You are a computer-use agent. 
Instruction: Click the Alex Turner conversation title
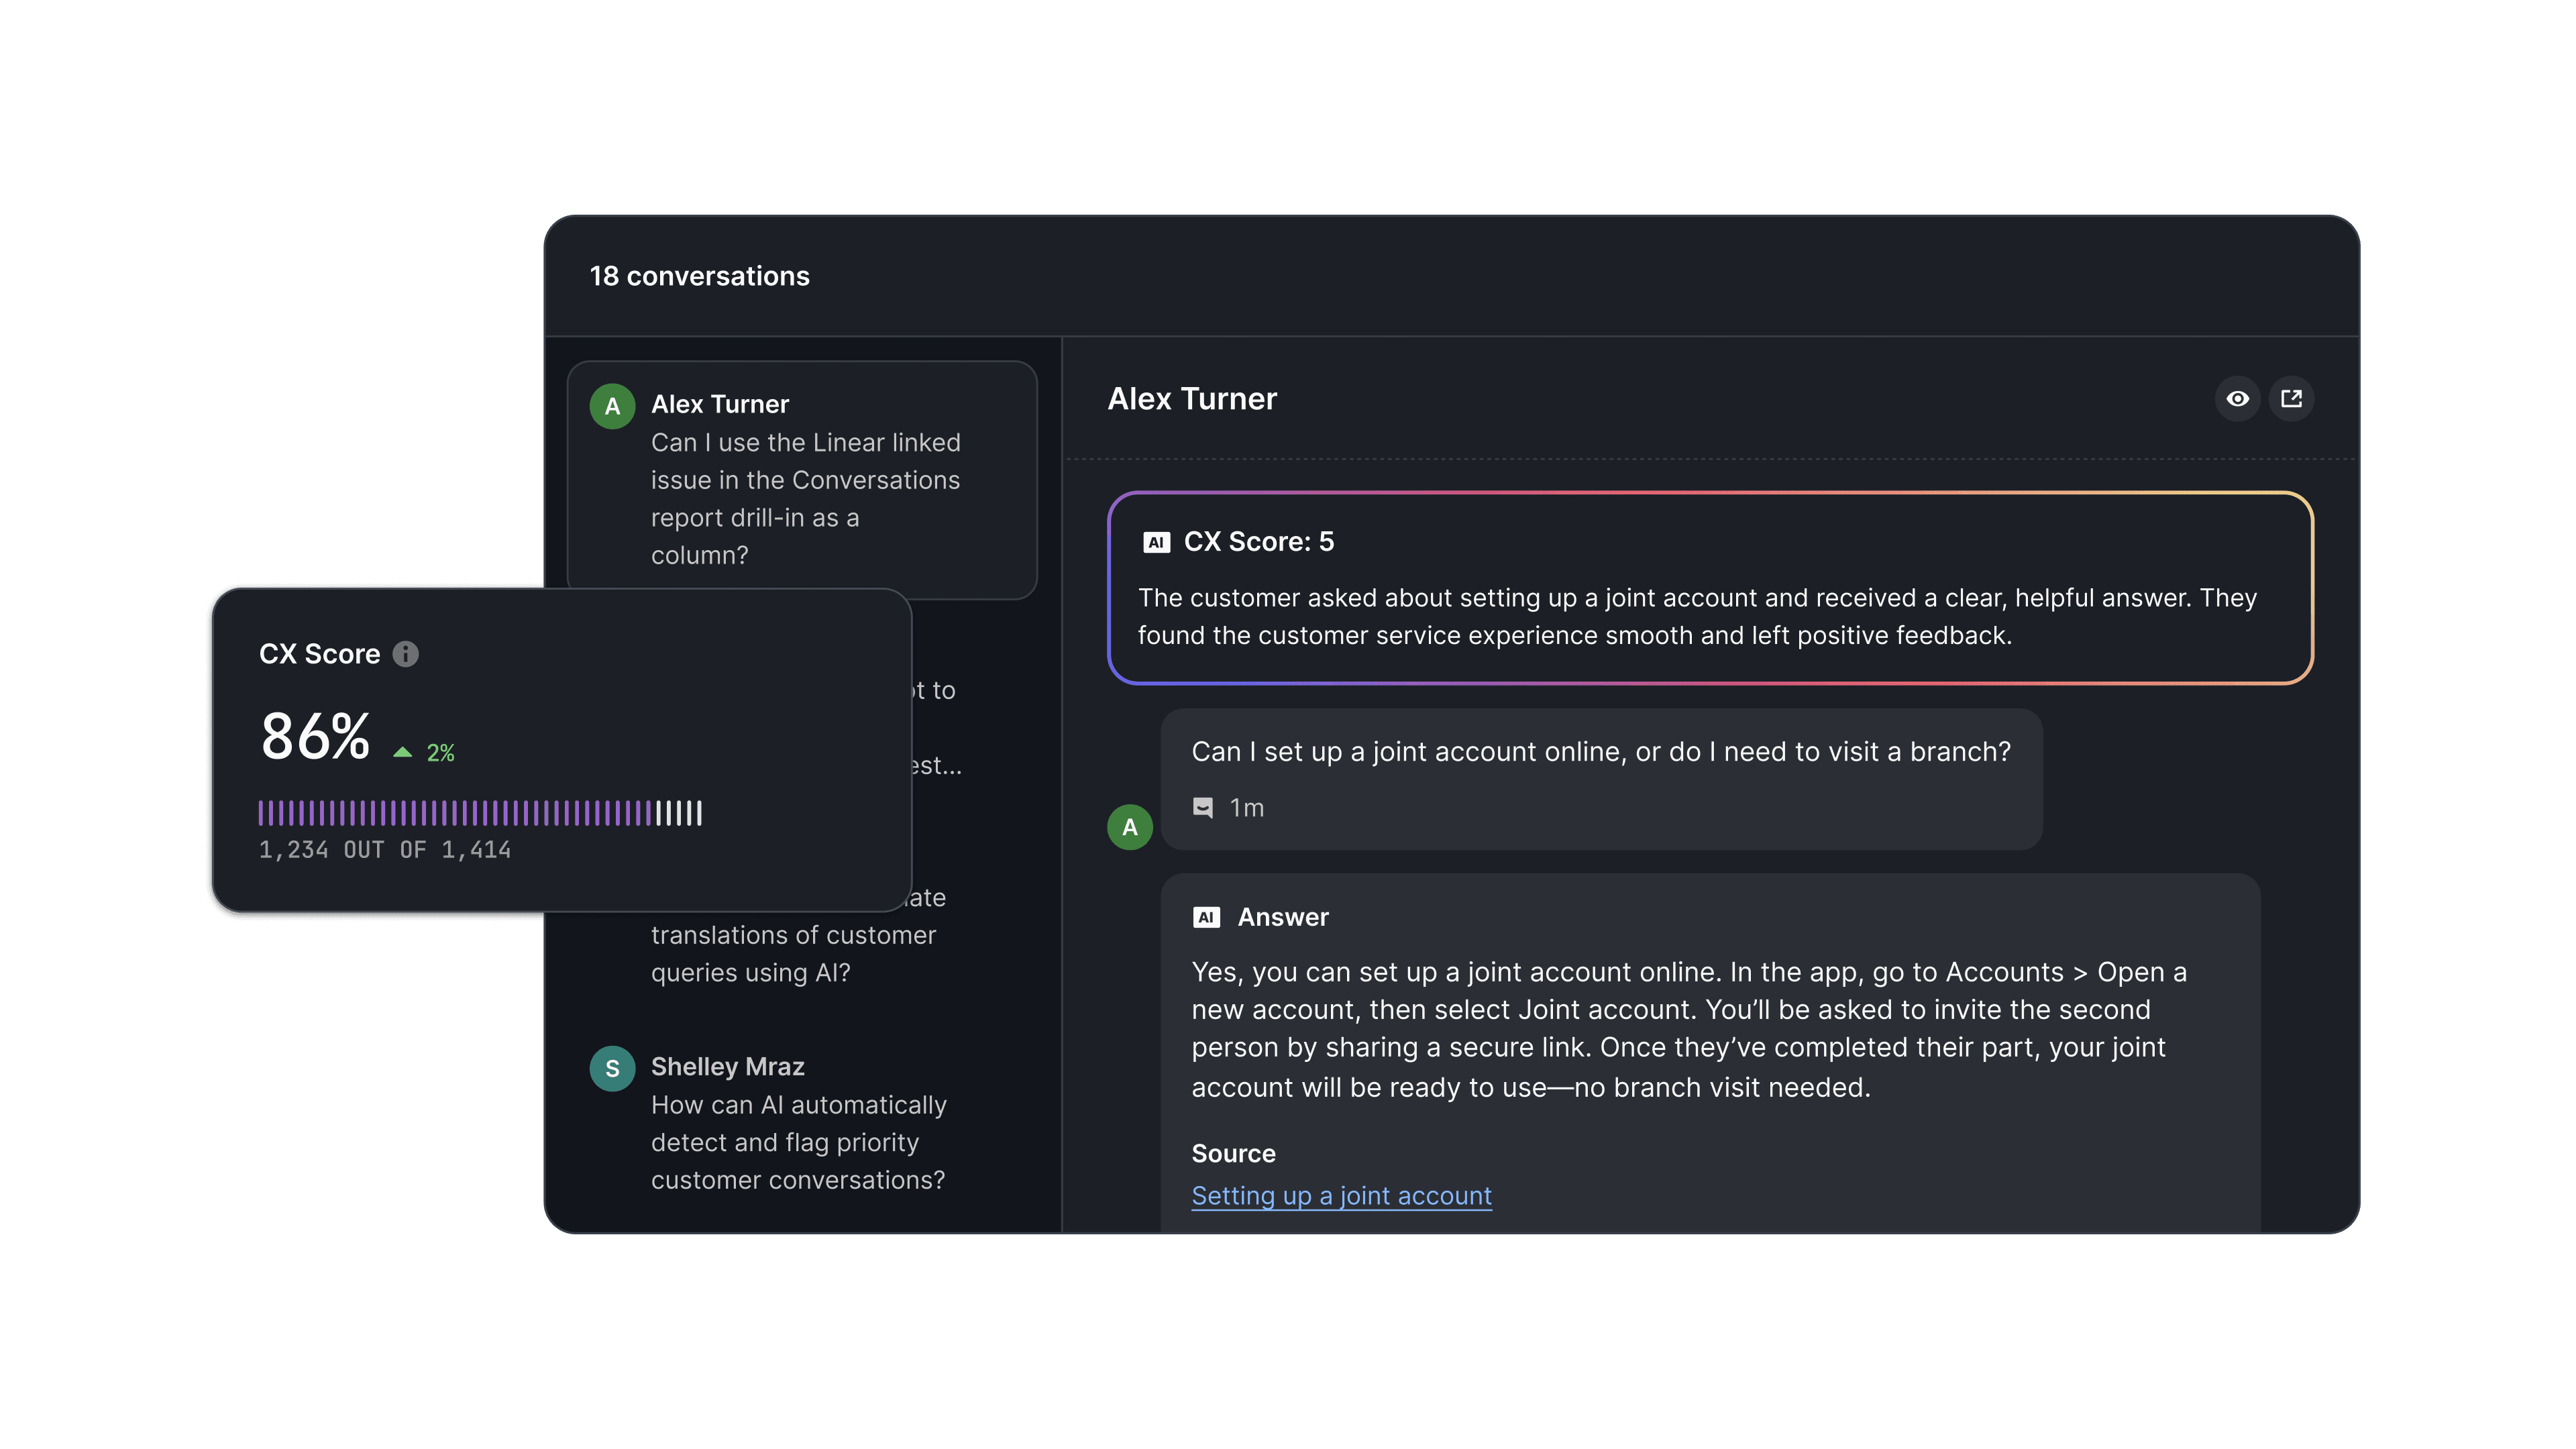tap(1192, 399)
